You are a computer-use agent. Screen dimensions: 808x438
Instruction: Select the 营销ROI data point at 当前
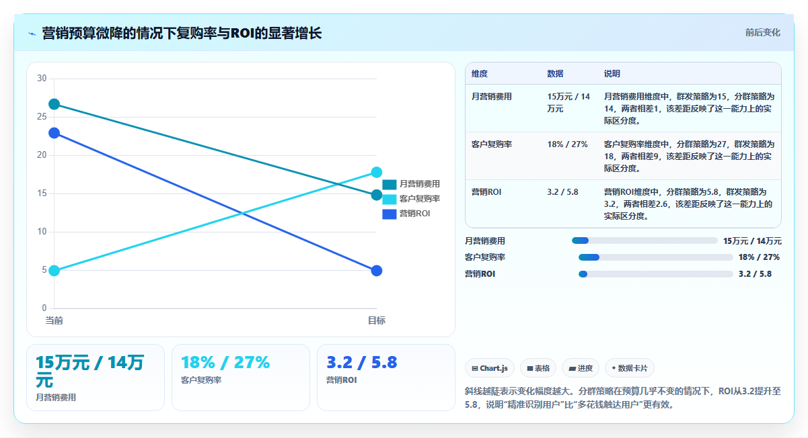click(x=54, y=133)
